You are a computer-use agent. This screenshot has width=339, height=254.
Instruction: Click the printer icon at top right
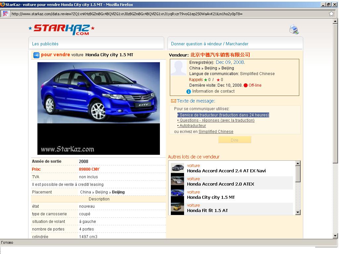[x=294, y=29]
